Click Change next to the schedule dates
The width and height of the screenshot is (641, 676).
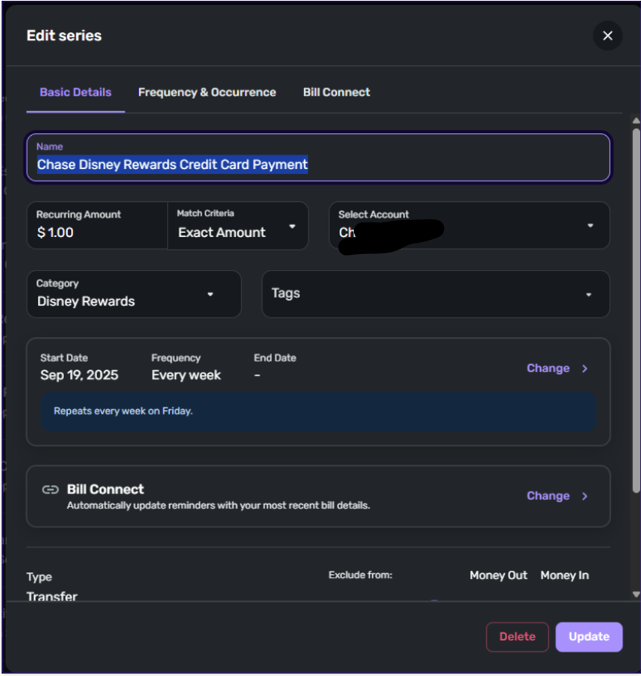tap(548, 368)
